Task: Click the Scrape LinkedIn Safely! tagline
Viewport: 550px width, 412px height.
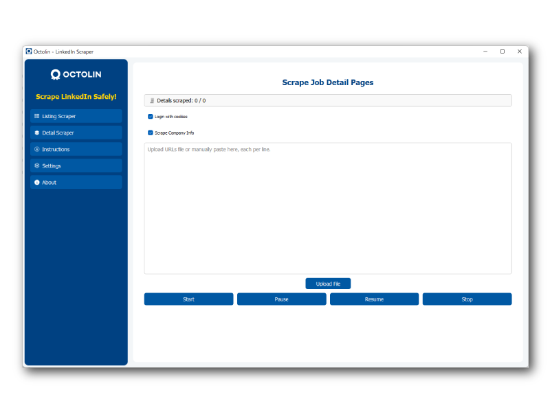Action: (76, 97)
